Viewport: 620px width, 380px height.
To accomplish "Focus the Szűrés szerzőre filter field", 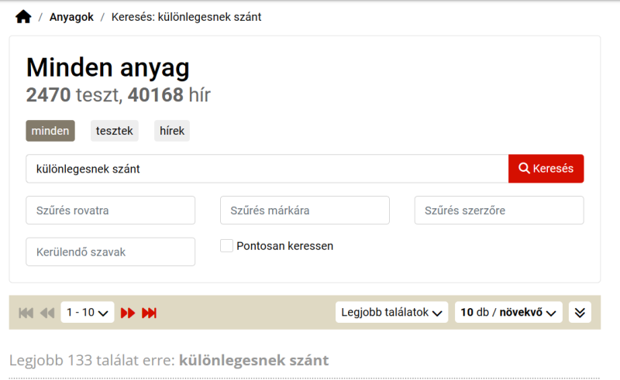I will coord(499,211).
